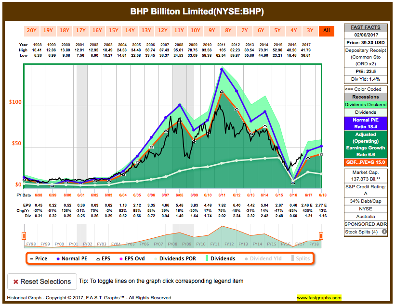Click the black Price marker in the legend
The image size is (395, 306).
[x=30, y=258]
